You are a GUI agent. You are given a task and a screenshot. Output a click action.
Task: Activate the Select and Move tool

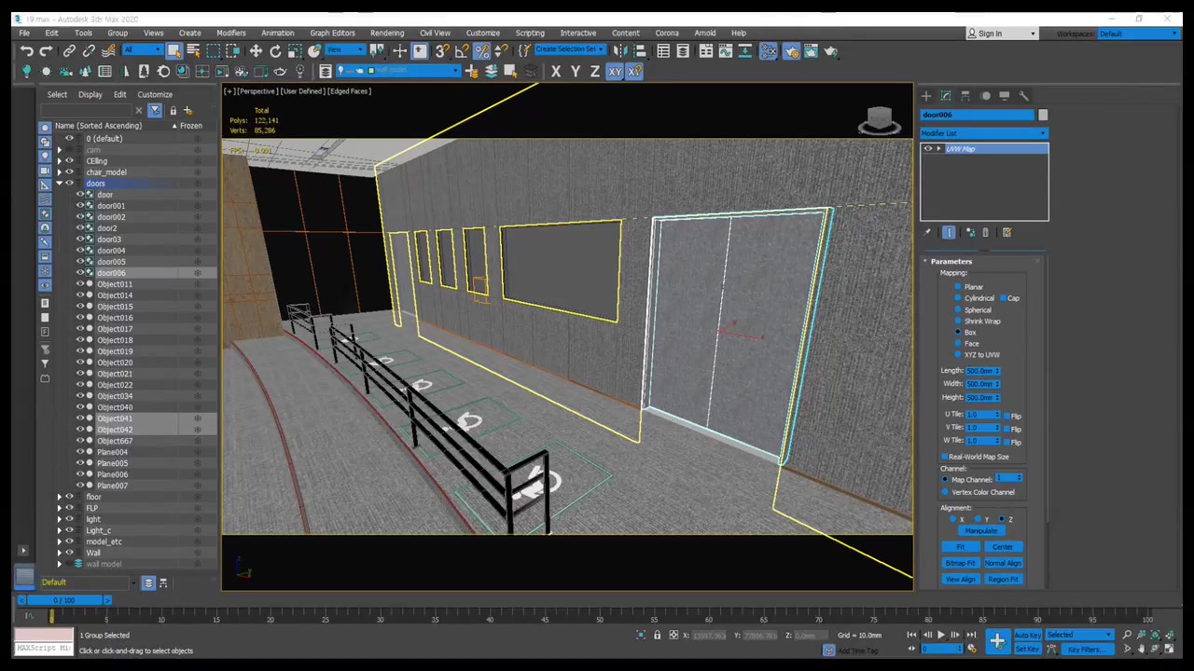[x=255, y=51]
